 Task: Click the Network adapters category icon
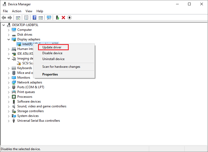coord(14,82)
